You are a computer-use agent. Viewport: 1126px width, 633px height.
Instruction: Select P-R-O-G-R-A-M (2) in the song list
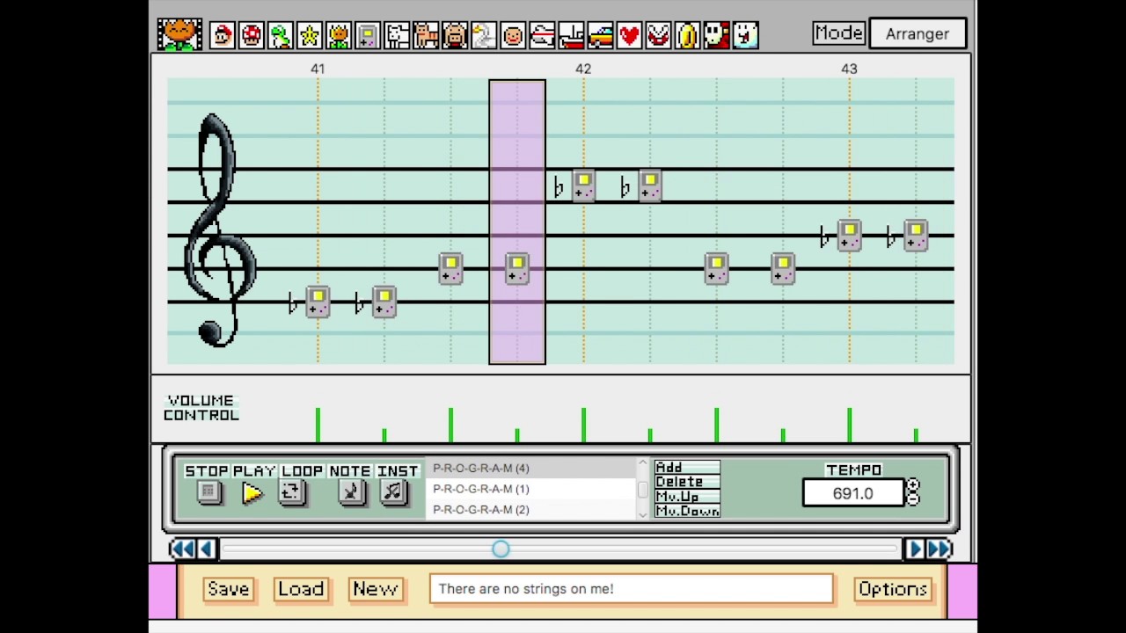530,510
